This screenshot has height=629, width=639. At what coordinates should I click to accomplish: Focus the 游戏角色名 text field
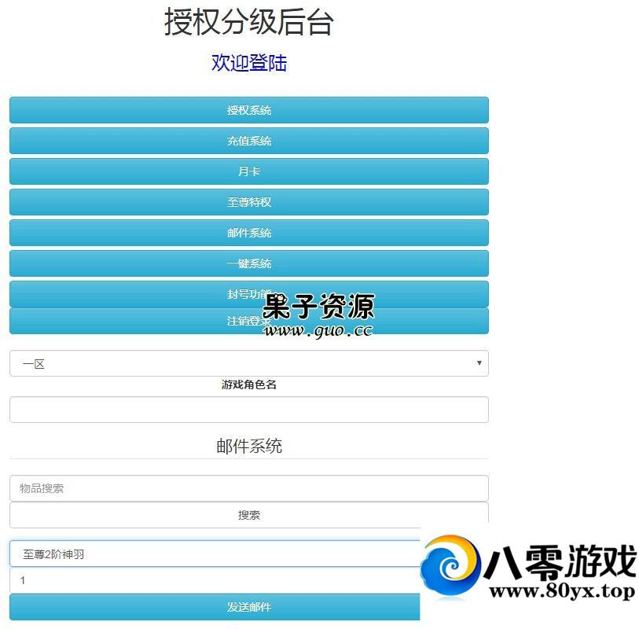pos(248,410)
